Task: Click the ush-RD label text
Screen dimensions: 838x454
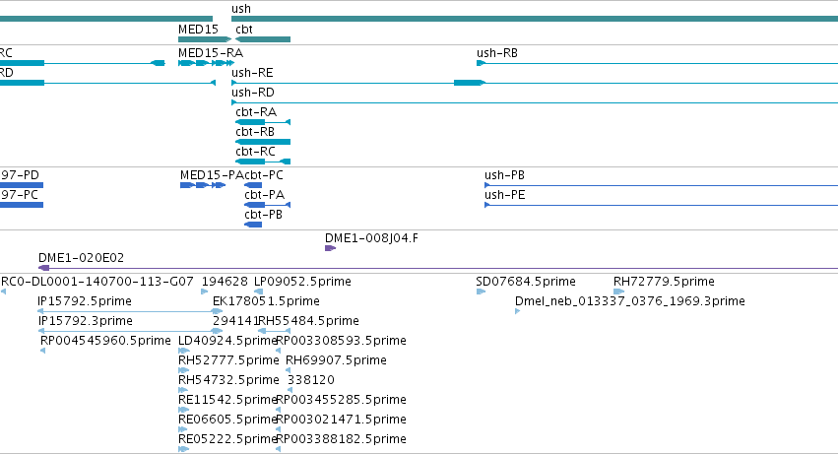Action: pyautogui.click(x=253, y=93)
